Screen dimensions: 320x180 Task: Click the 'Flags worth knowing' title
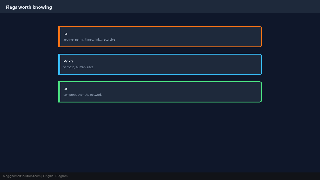[29, 7]
